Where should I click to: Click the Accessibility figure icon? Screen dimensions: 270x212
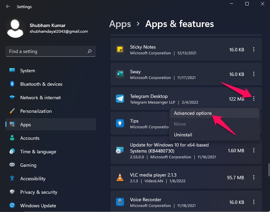click(12, 178)
